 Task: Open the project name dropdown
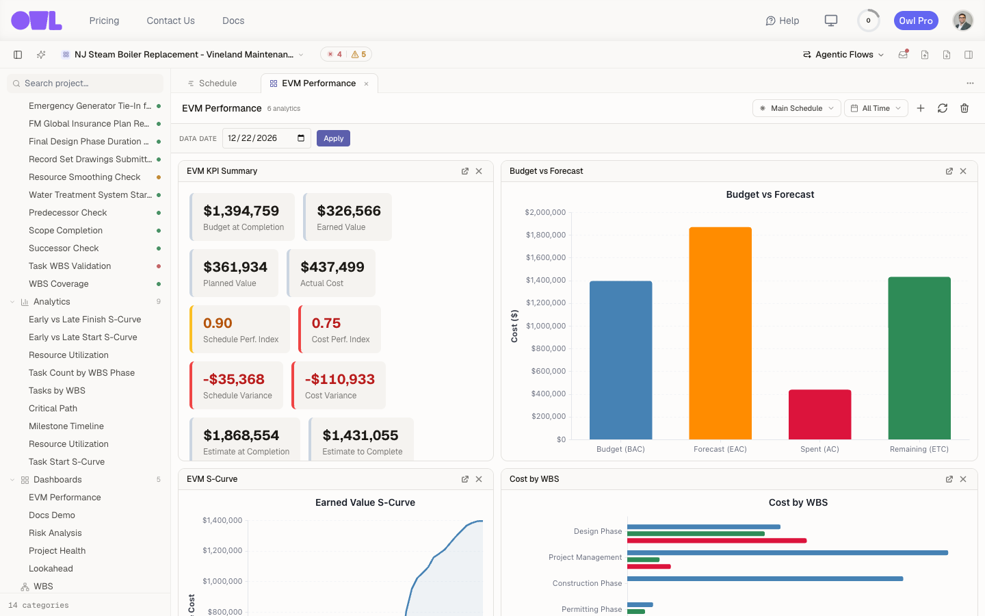click(x=183, y=55)
